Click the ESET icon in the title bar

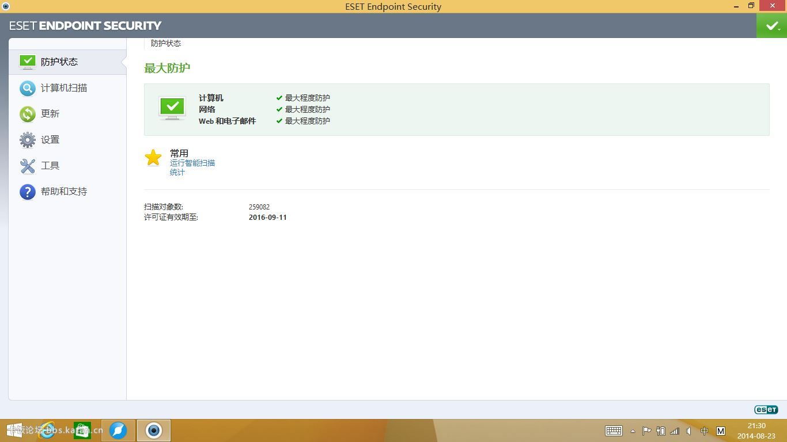(6, 6)
